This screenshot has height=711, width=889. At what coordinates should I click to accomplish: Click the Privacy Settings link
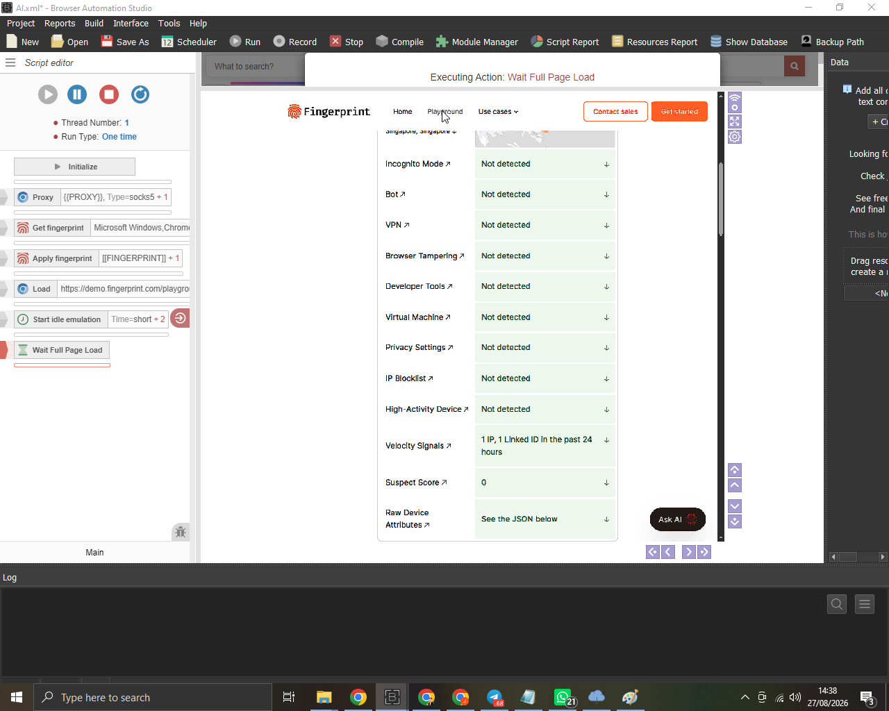pos(419,347)
